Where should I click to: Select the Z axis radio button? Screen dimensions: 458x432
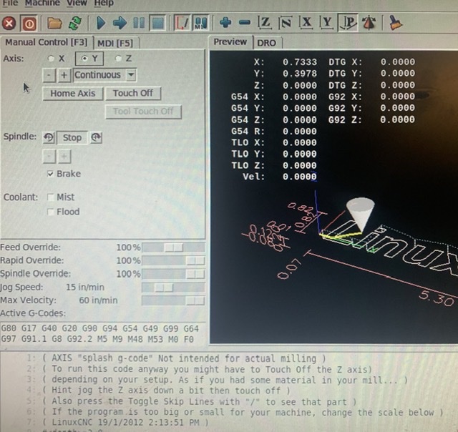pyautogui.click(x=118, y=59)
